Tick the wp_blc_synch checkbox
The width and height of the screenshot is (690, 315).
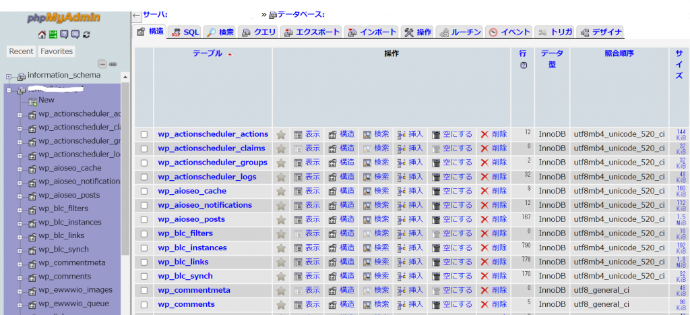[x=144, y=277]
